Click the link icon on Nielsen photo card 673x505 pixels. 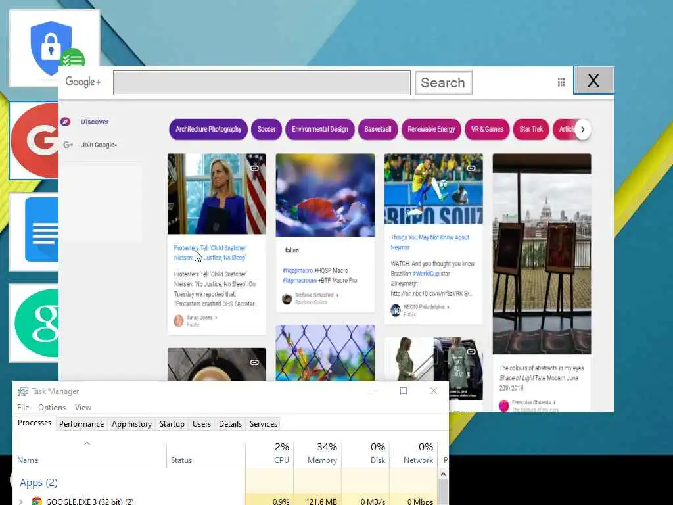tap(254, 168)
